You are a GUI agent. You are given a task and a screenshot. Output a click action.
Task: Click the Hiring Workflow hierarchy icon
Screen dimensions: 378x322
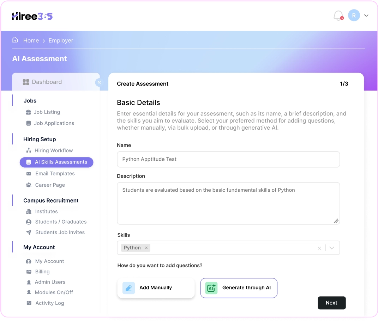click(x=29, y=150)
